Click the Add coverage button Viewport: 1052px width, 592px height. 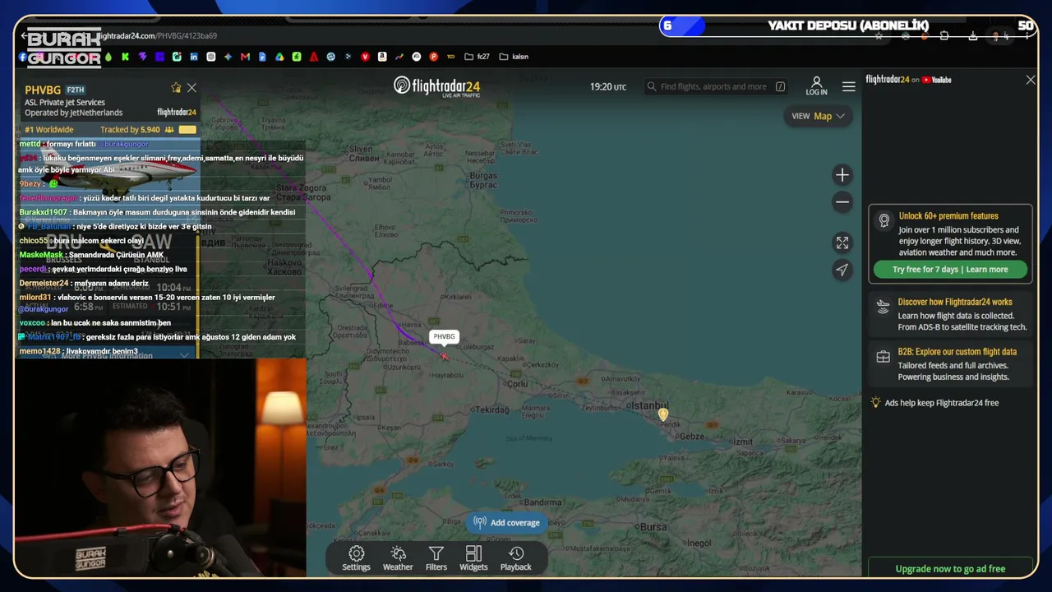507,522
